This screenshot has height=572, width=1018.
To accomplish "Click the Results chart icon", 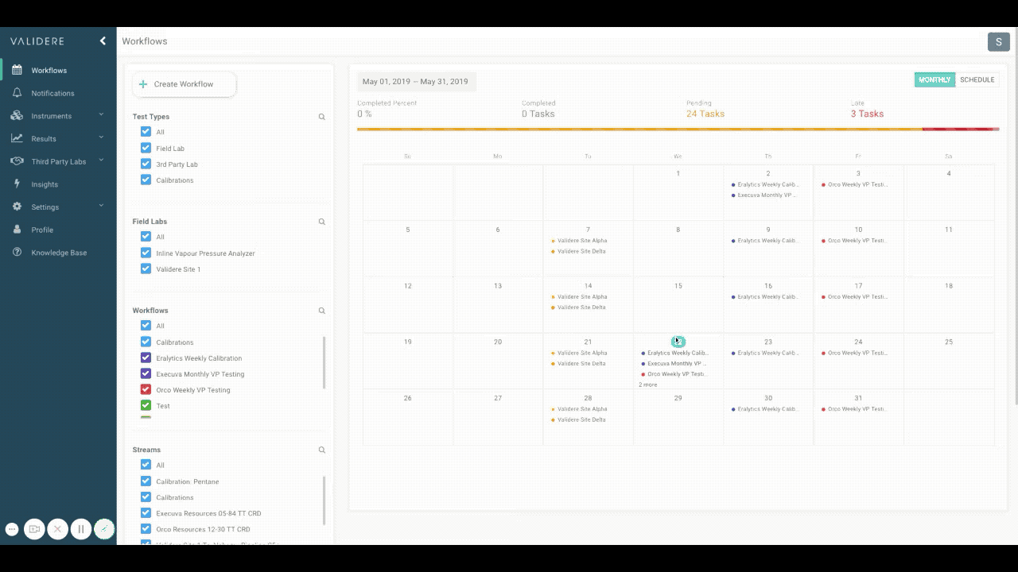I will [x=16, y=138].
